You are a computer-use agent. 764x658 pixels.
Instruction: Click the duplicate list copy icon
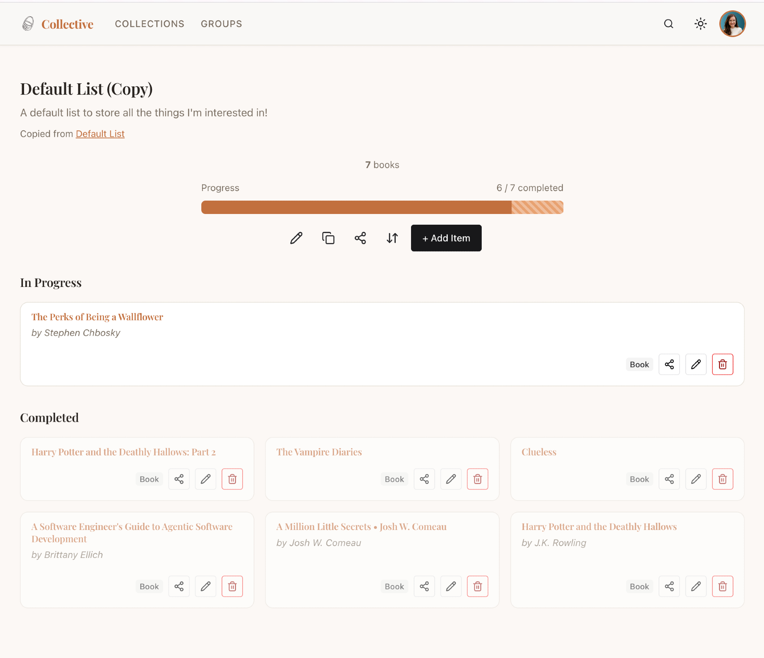pos(328,238)
